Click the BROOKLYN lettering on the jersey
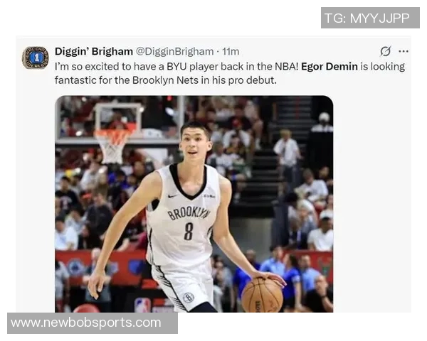427x341 pixels. [189, 212]
